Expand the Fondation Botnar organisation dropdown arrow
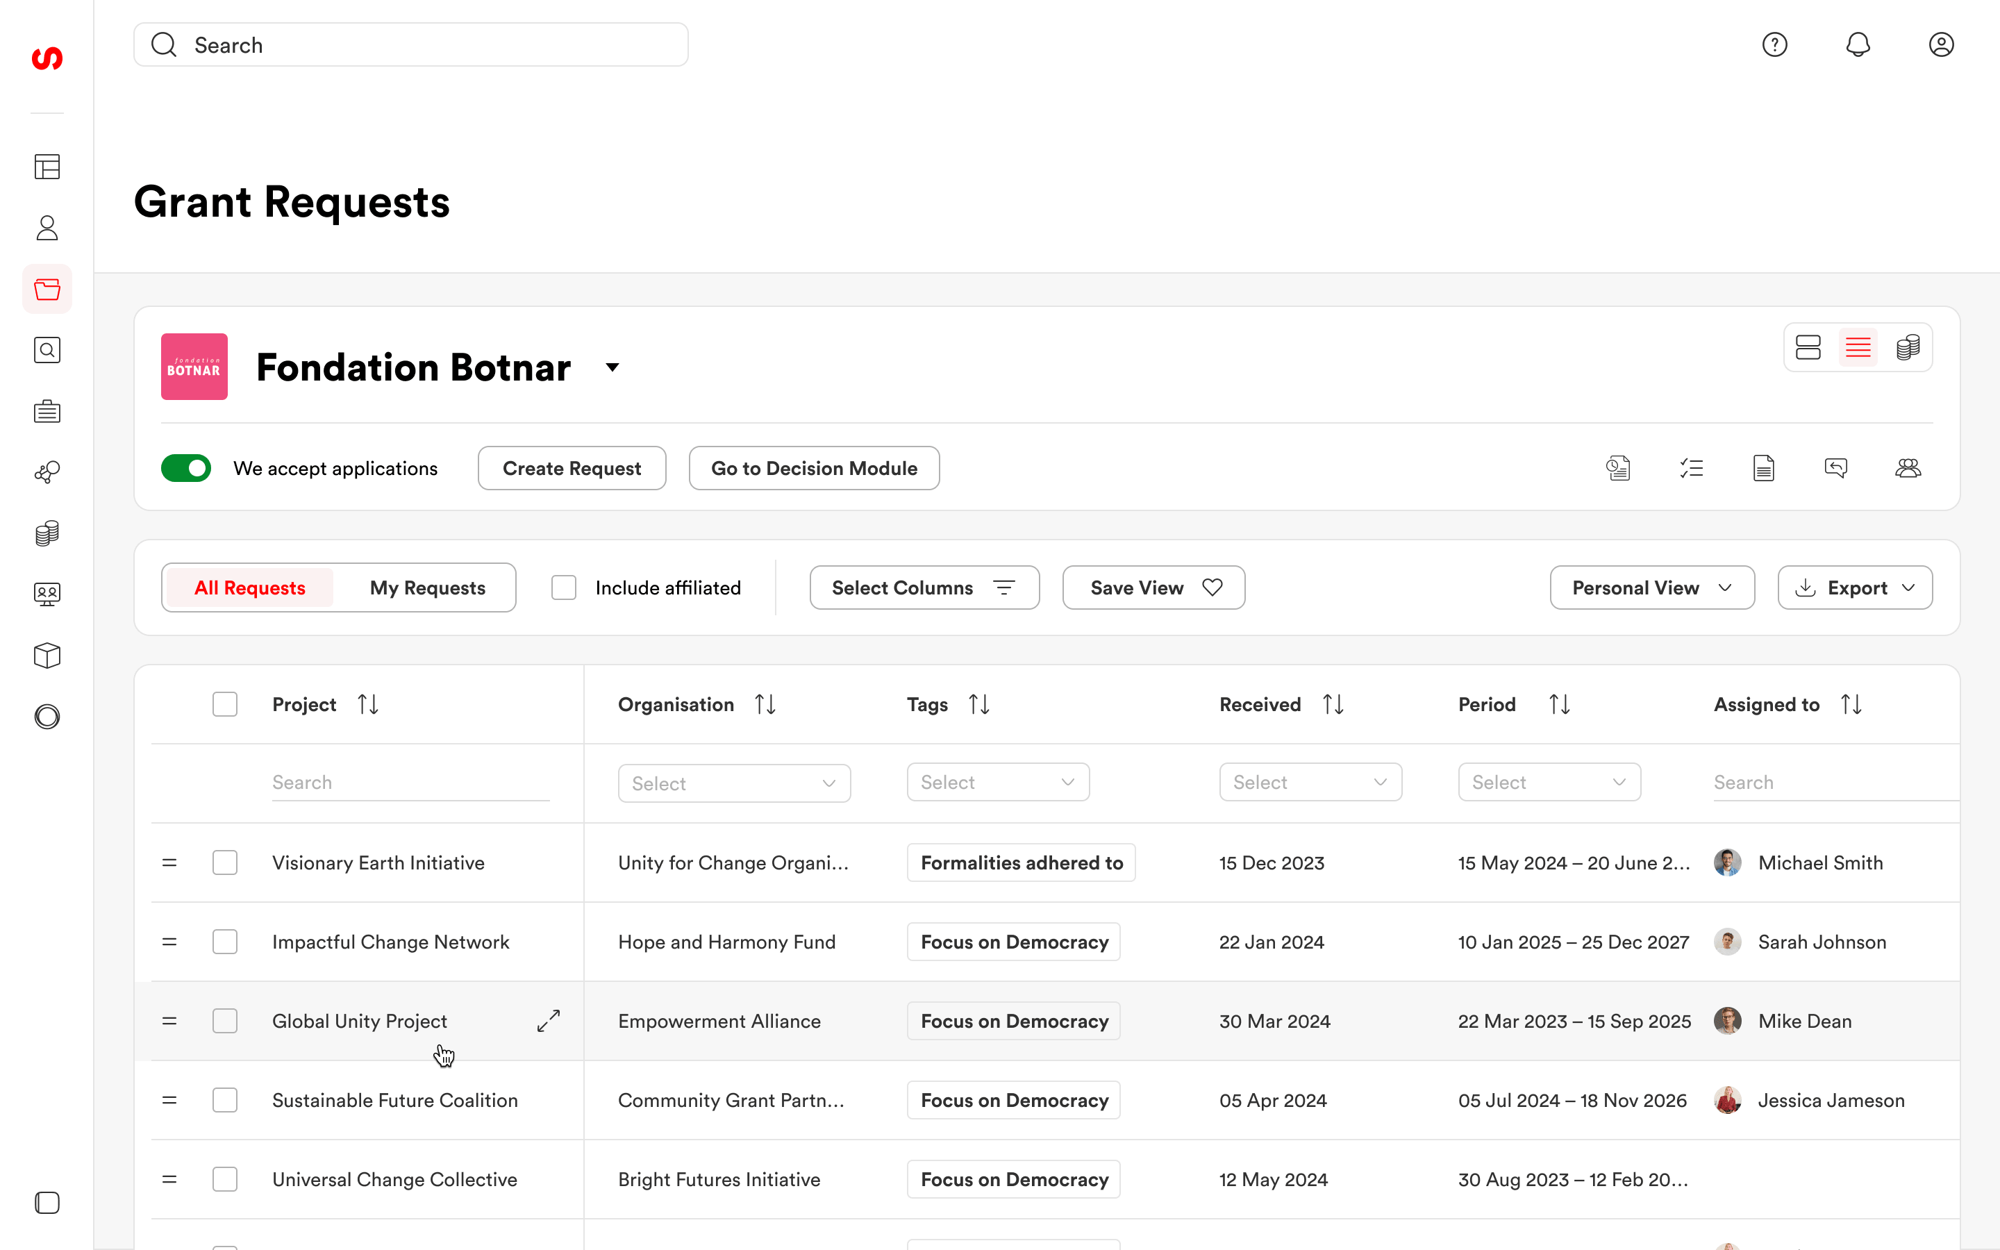This screenshot has height=1250, width=2000. (x=612, y=367)
